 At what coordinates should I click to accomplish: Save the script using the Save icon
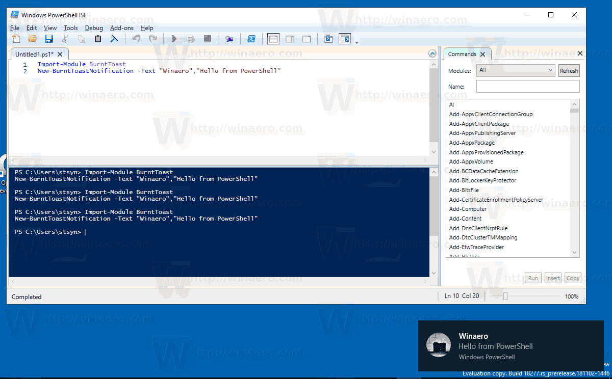pyautogui.click(x=48, y=39)
